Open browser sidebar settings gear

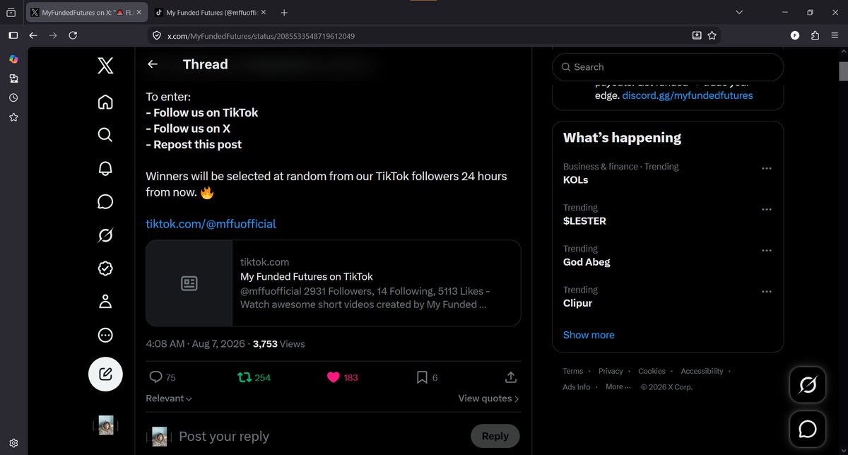point(13,444)
